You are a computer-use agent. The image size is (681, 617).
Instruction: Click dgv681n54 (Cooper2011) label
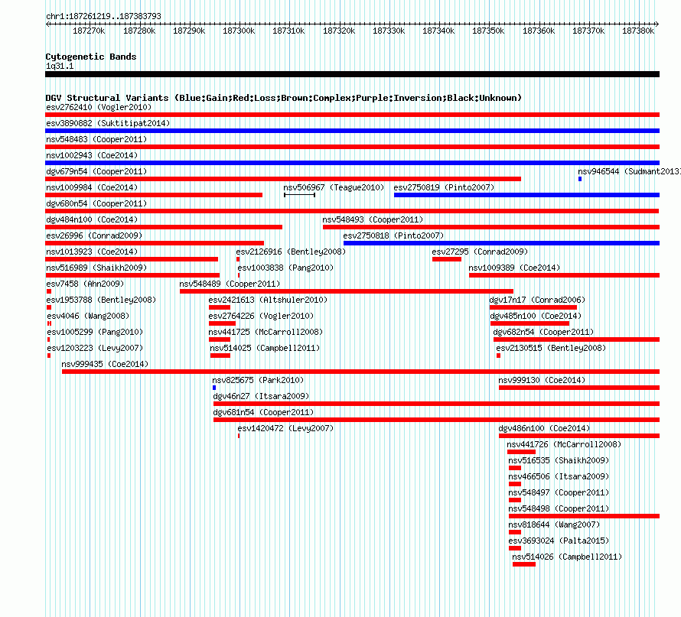click(263, 412)
